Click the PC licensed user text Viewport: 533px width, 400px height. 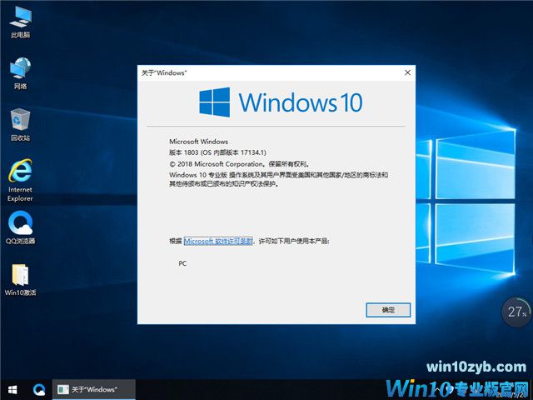click(182, 263)
